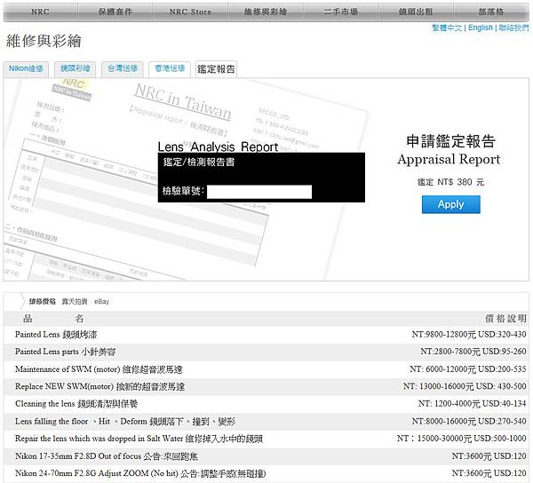This screenshot has width=533, height=483.
Task: Switch to the 香港送修 tab
Action: click(170, 69)
